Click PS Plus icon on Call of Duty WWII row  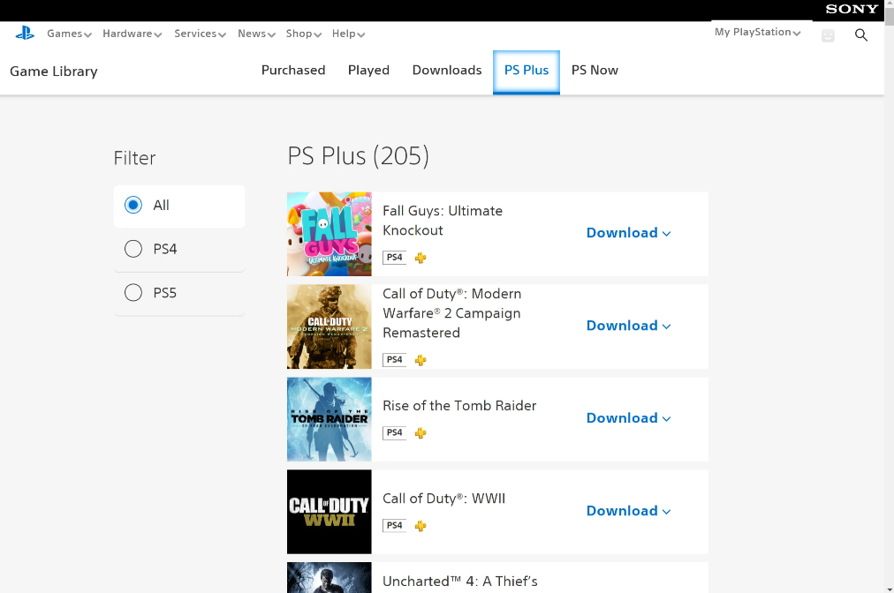[420, 526]
